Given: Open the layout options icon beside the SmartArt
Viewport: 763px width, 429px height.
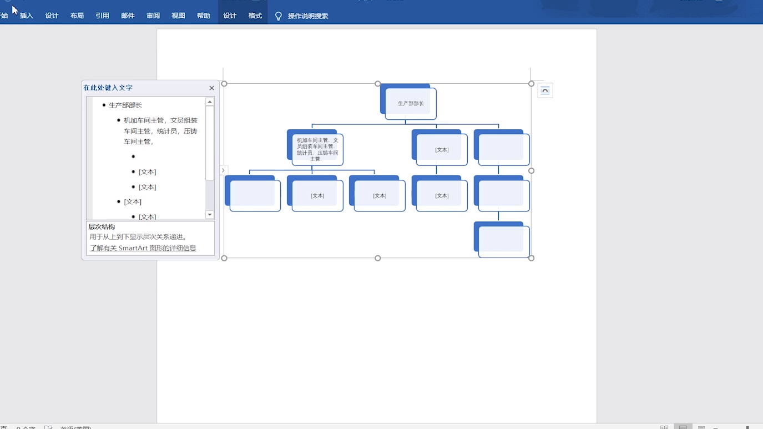Looking at the screenshot, I should [545, 90].
